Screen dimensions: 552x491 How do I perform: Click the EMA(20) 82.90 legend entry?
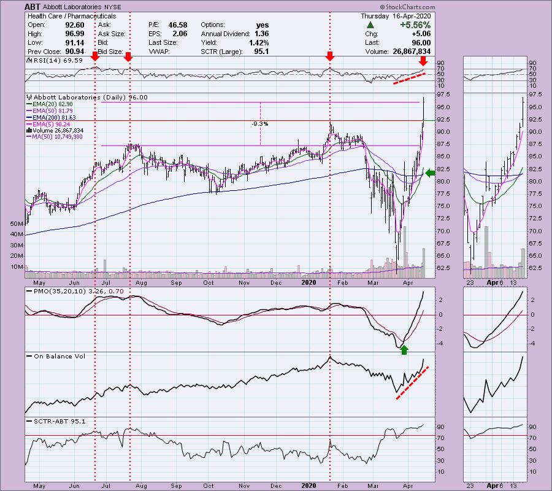pyautogui.click(x=53, y=104)
